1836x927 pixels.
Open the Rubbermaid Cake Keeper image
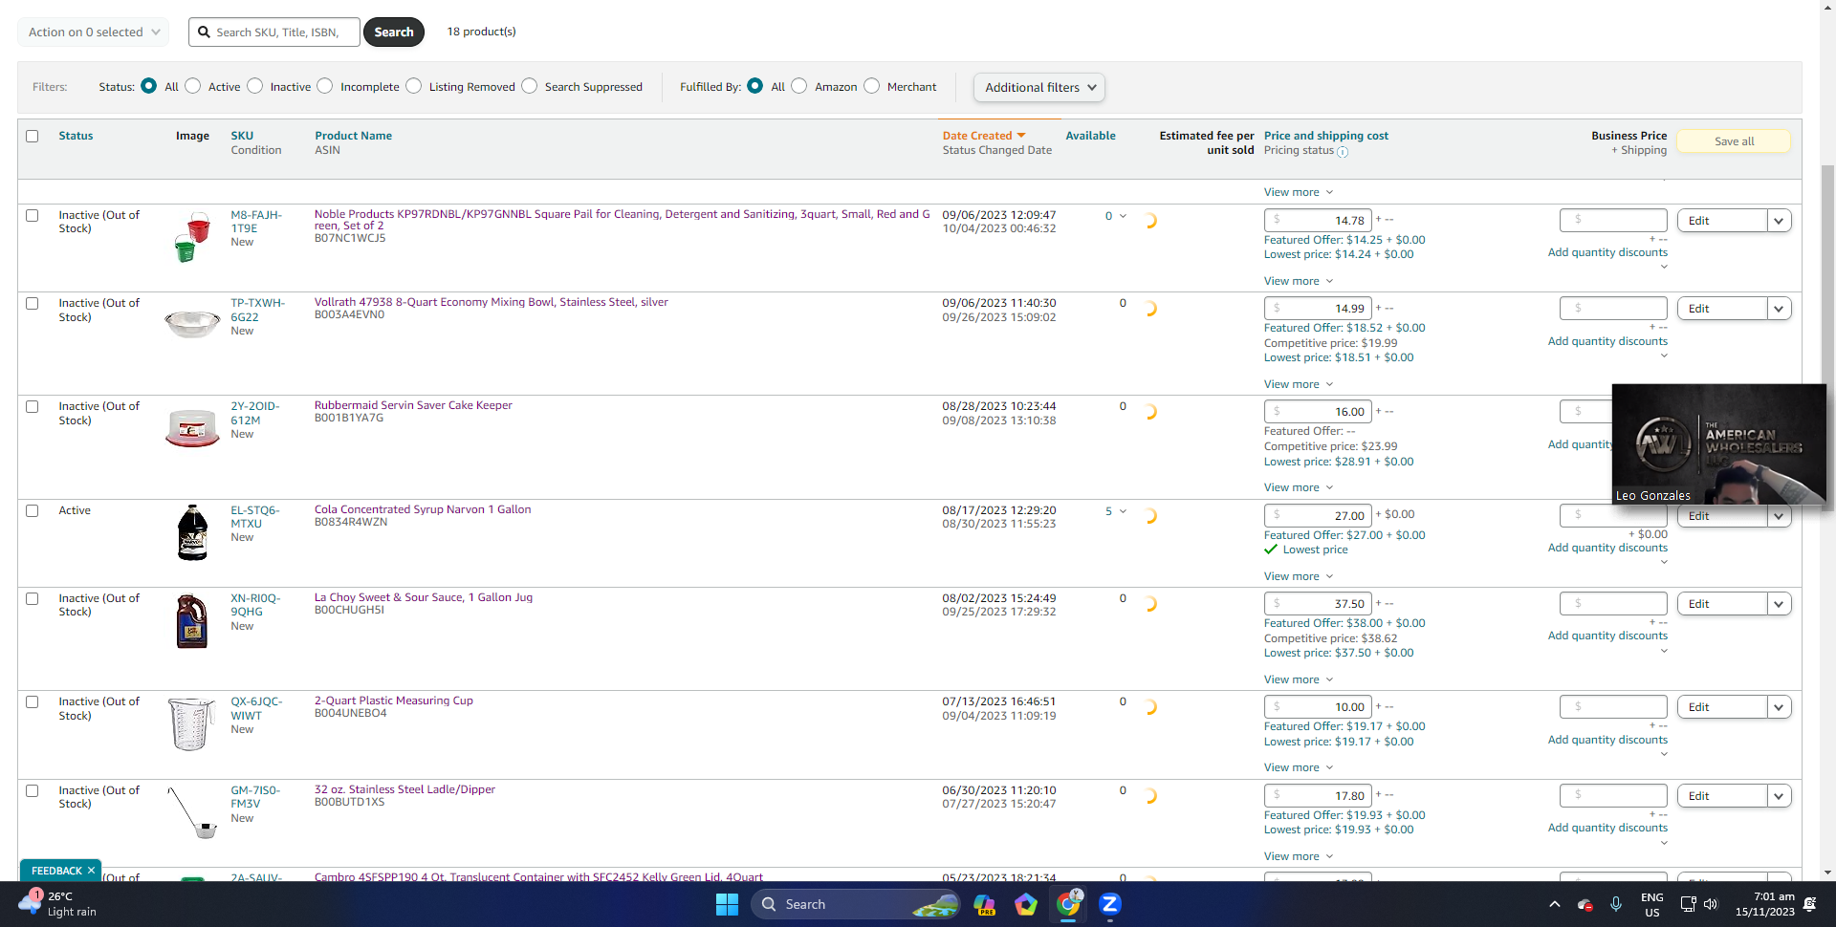[192, 429]
